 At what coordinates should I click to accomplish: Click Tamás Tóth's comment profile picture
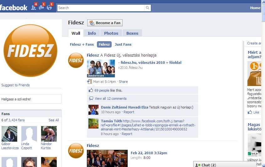(93, 124)
